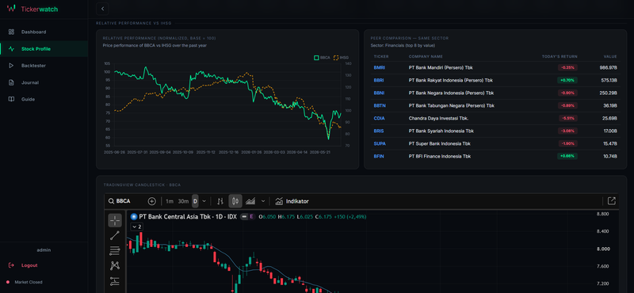The width and height of the screenshot is (634, 293).
Task: Select the crosshair cursor tool
Action: (115, 220)
